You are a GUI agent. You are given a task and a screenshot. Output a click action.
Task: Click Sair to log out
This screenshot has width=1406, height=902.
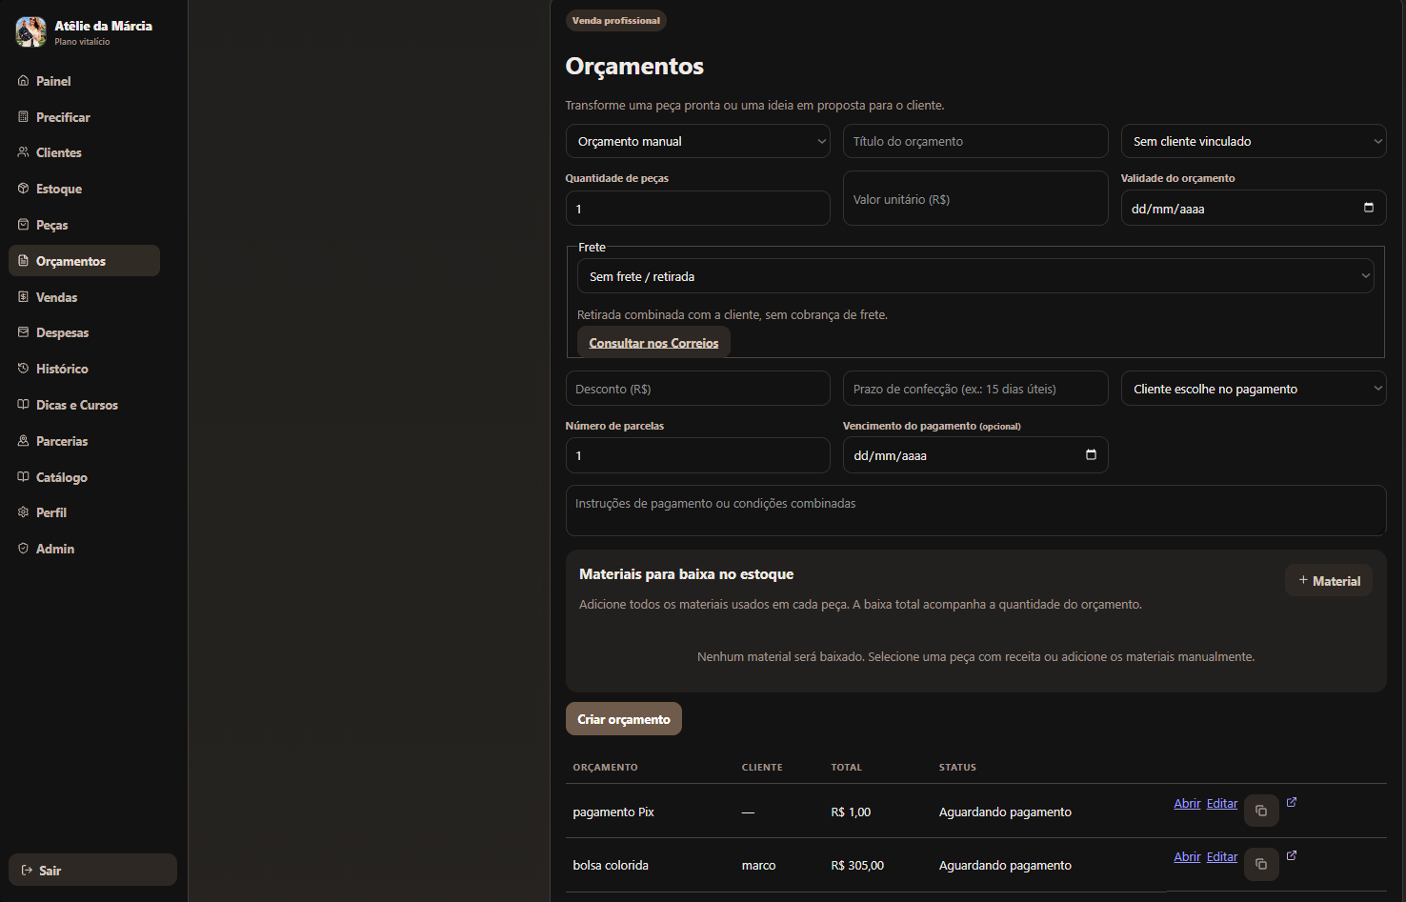tap(92, 870)
